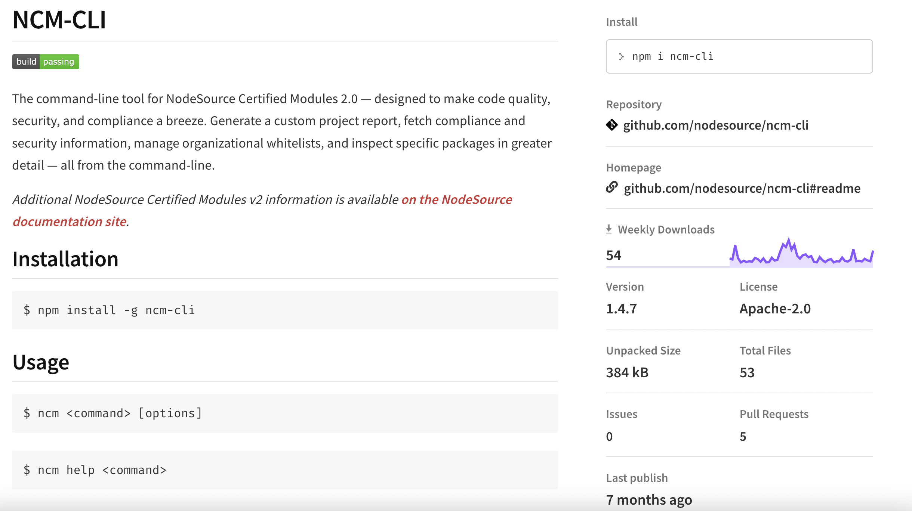The height and width of the screenshot is (511, 912).
Task: Click the Weekly Downloads arrow icon
Action: coord(609,229)
